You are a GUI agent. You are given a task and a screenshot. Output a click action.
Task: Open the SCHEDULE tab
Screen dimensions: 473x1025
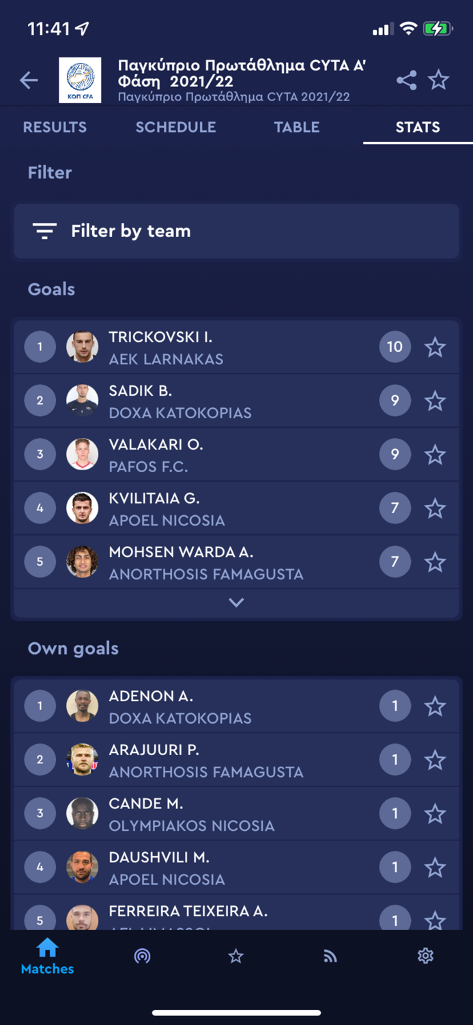click(175, 127)
